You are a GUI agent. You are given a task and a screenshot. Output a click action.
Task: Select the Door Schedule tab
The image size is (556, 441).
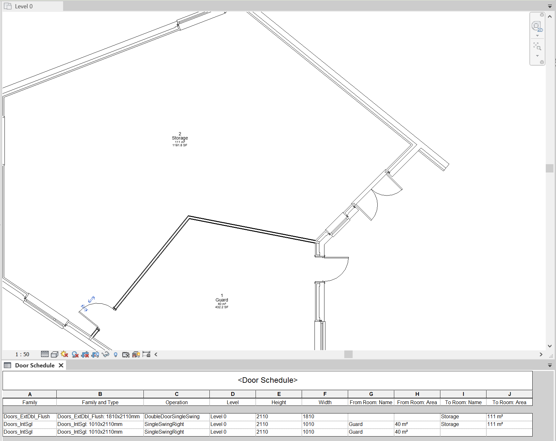click(35, 365)
